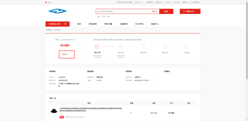Go to 首页 navigation tab

79,24
